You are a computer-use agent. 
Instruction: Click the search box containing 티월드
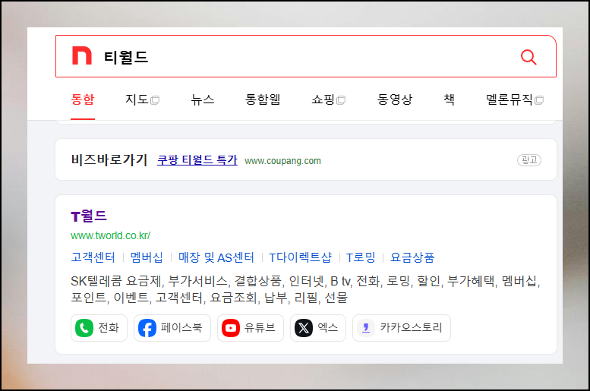tap(305, 56)
